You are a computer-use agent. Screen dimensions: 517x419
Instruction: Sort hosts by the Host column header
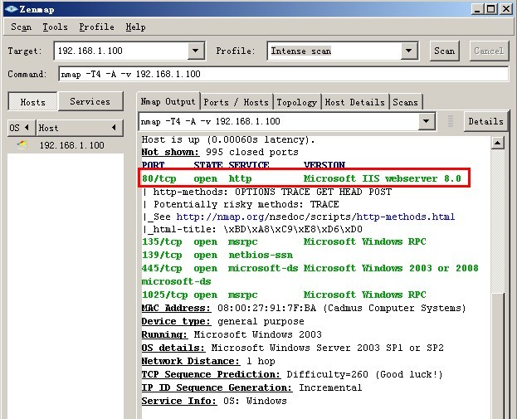coord(79,128)
